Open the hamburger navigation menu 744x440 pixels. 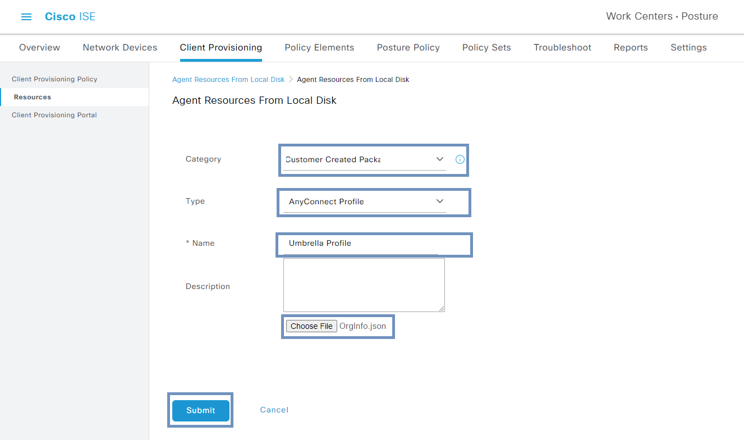(x=26, y=17)
